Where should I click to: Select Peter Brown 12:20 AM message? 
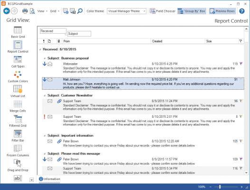coord(143,143)
